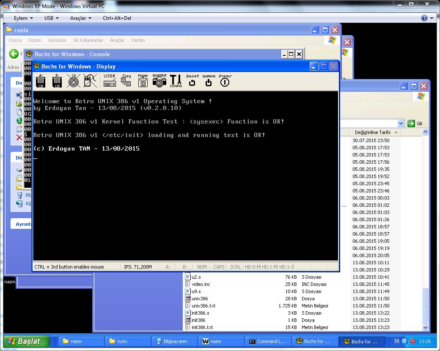Open the Düzen menu in runix window

coord(35,40)
